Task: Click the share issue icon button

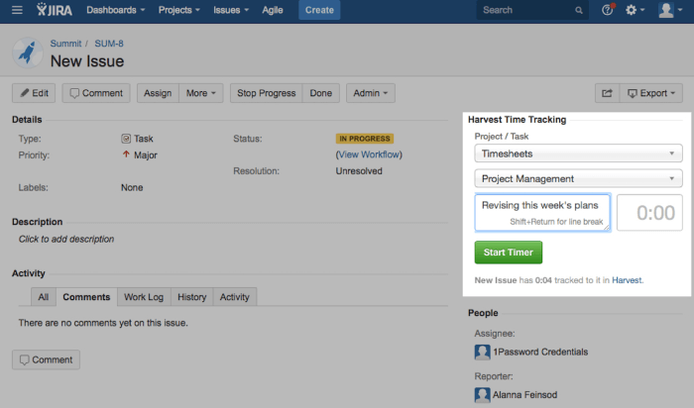Action: click(x=607, y=93)
